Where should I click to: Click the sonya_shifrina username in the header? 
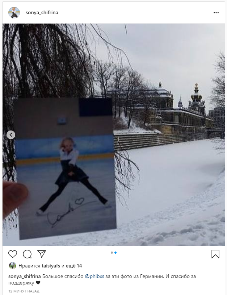coord(42,13)
